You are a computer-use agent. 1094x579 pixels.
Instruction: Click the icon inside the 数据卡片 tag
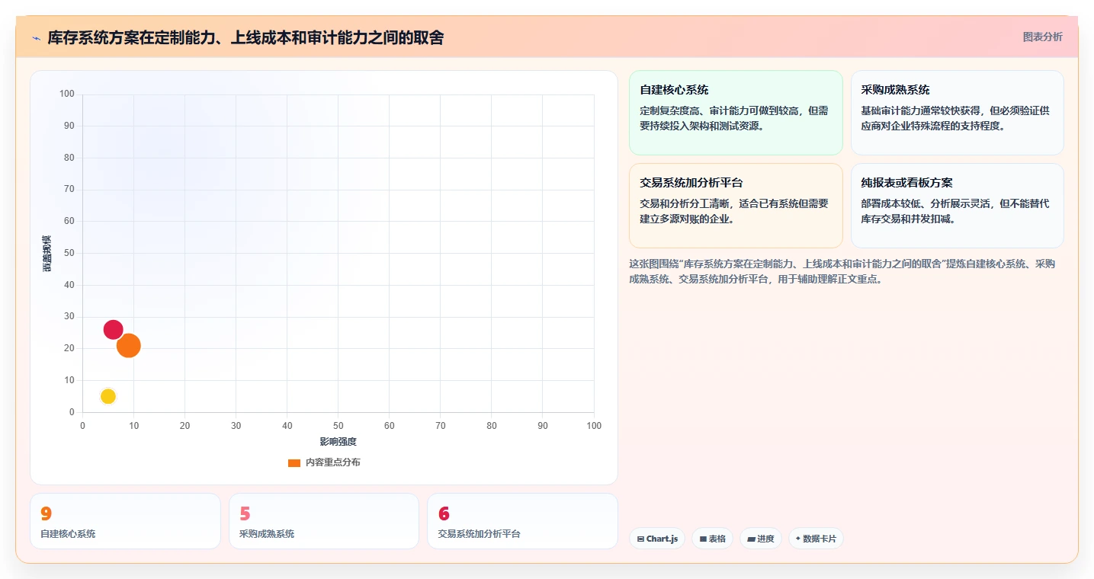click(x=798, y=539)
